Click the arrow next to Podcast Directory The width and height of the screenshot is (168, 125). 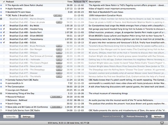point(146,116)
